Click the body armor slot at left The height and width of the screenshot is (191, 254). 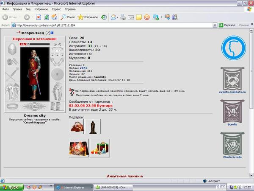[12, 91]
